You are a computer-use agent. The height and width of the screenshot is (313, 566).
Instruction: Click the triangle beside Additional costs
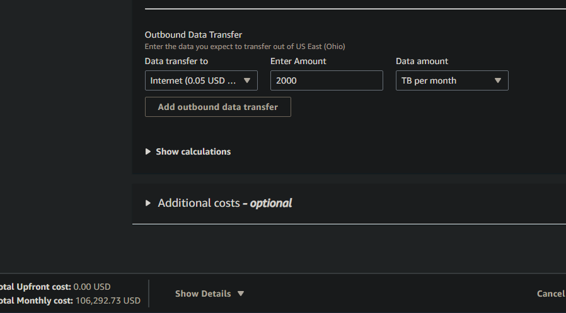148,203
